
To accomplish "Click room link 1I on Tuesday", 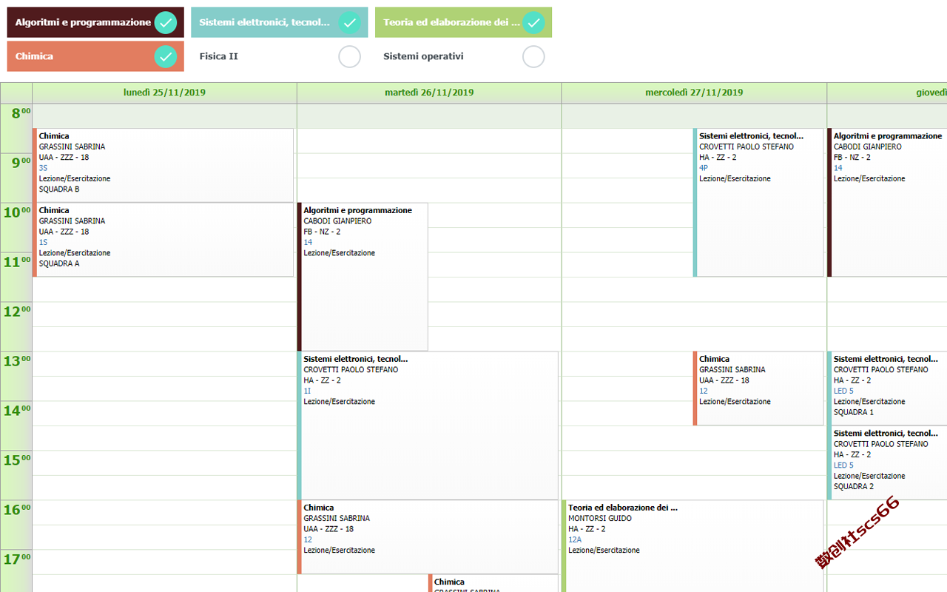I will click(307, 391).
